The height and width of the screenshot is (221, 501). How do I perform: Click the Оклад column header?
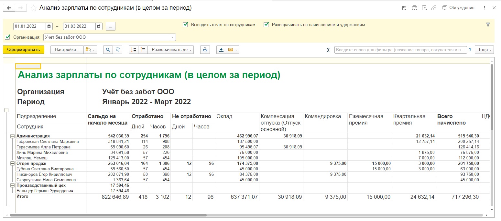click(x=224, y=116)
